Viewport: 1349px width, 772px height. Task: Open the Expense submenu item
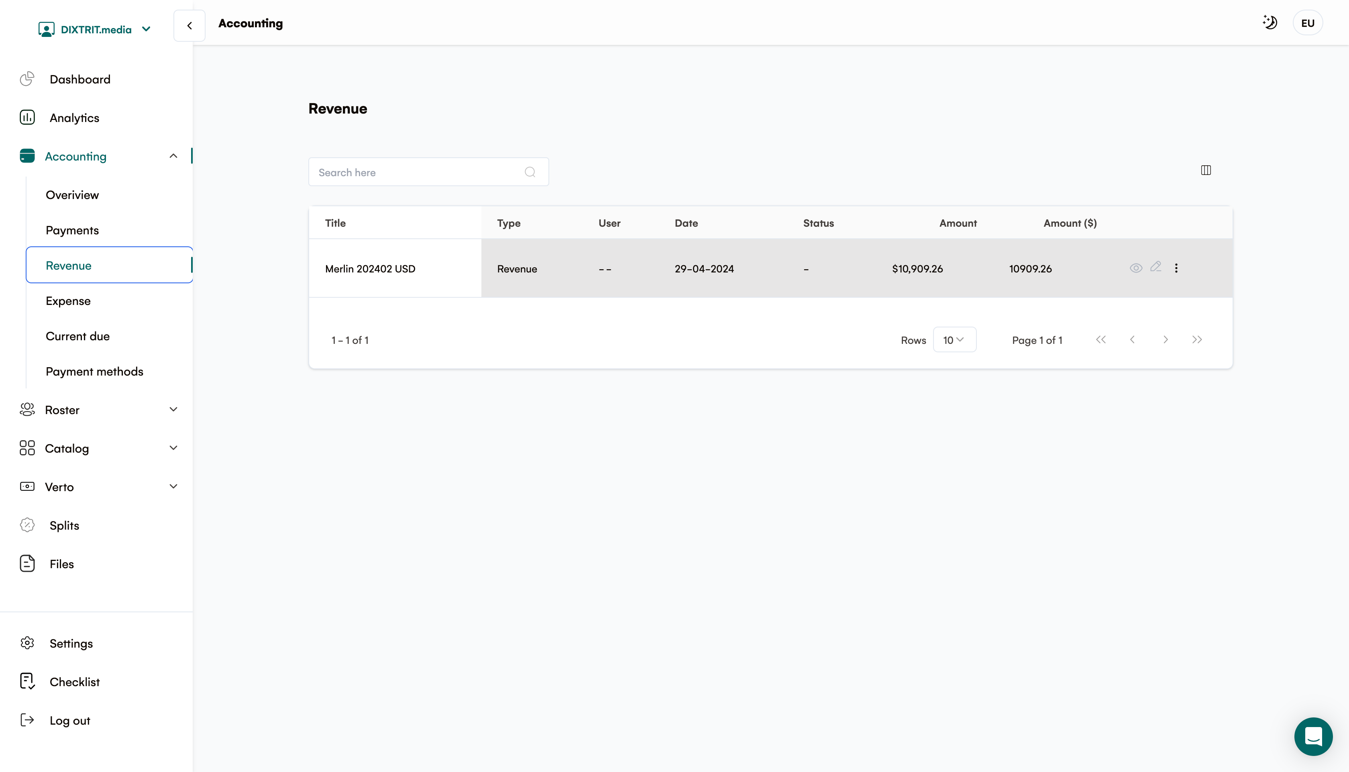point(68,301)
